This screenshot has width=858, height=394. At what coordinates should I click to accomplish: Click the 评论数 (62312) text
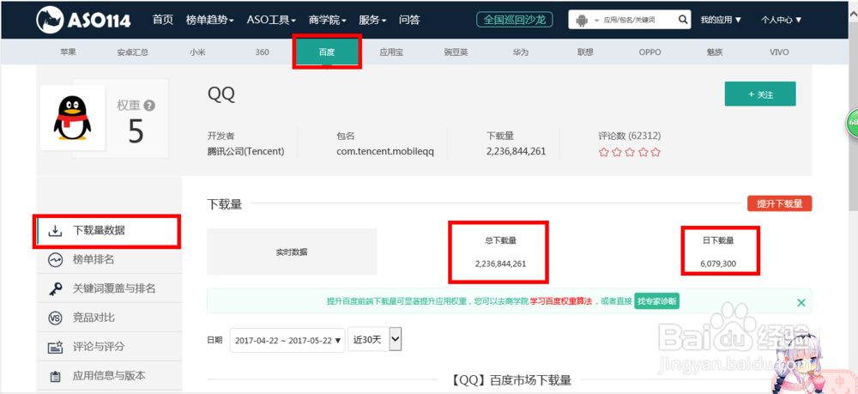(x=629, y=136)
